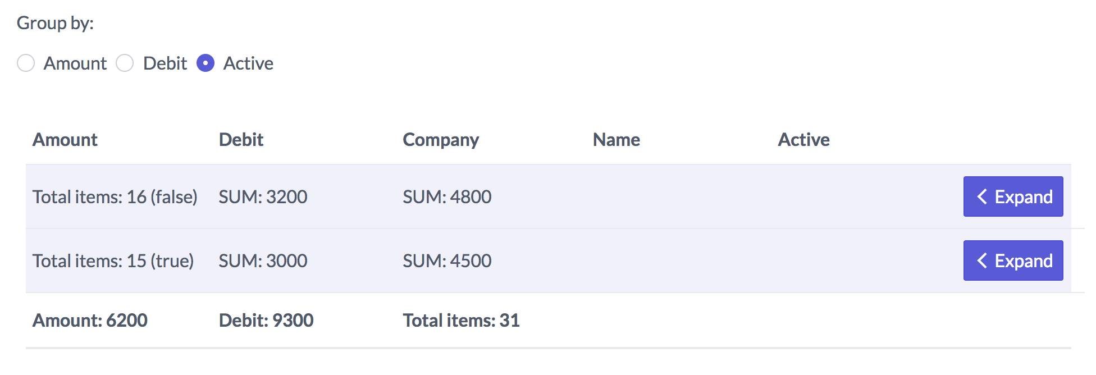This screenshot has width=1096, height=375.
Task: Click the Company column header
Action: pyautogui.click(x=441, y=139)
